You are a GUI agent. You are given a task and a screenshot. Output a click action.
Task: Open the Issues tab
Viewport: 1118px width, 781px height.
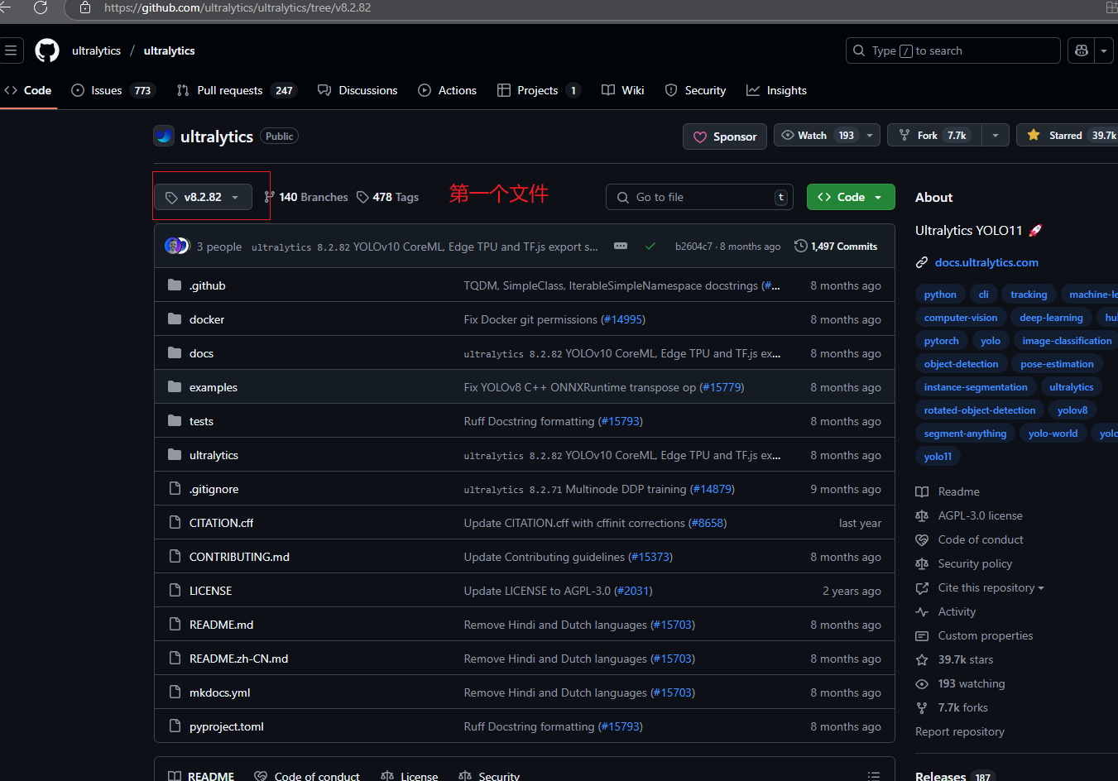113,90
